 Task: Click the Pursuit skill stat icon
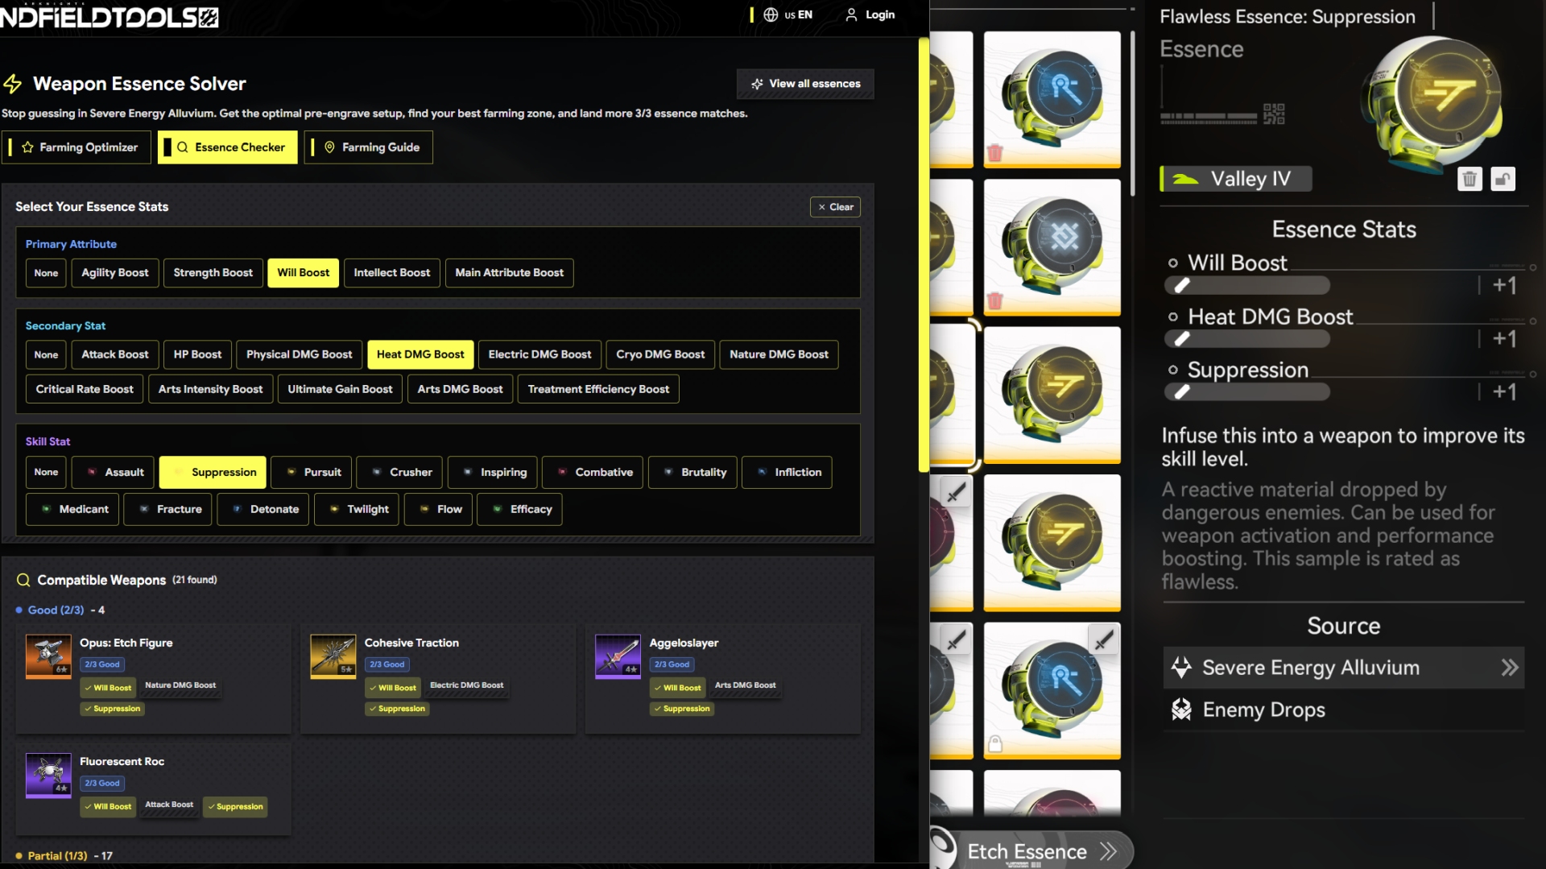tap(291, 472)
